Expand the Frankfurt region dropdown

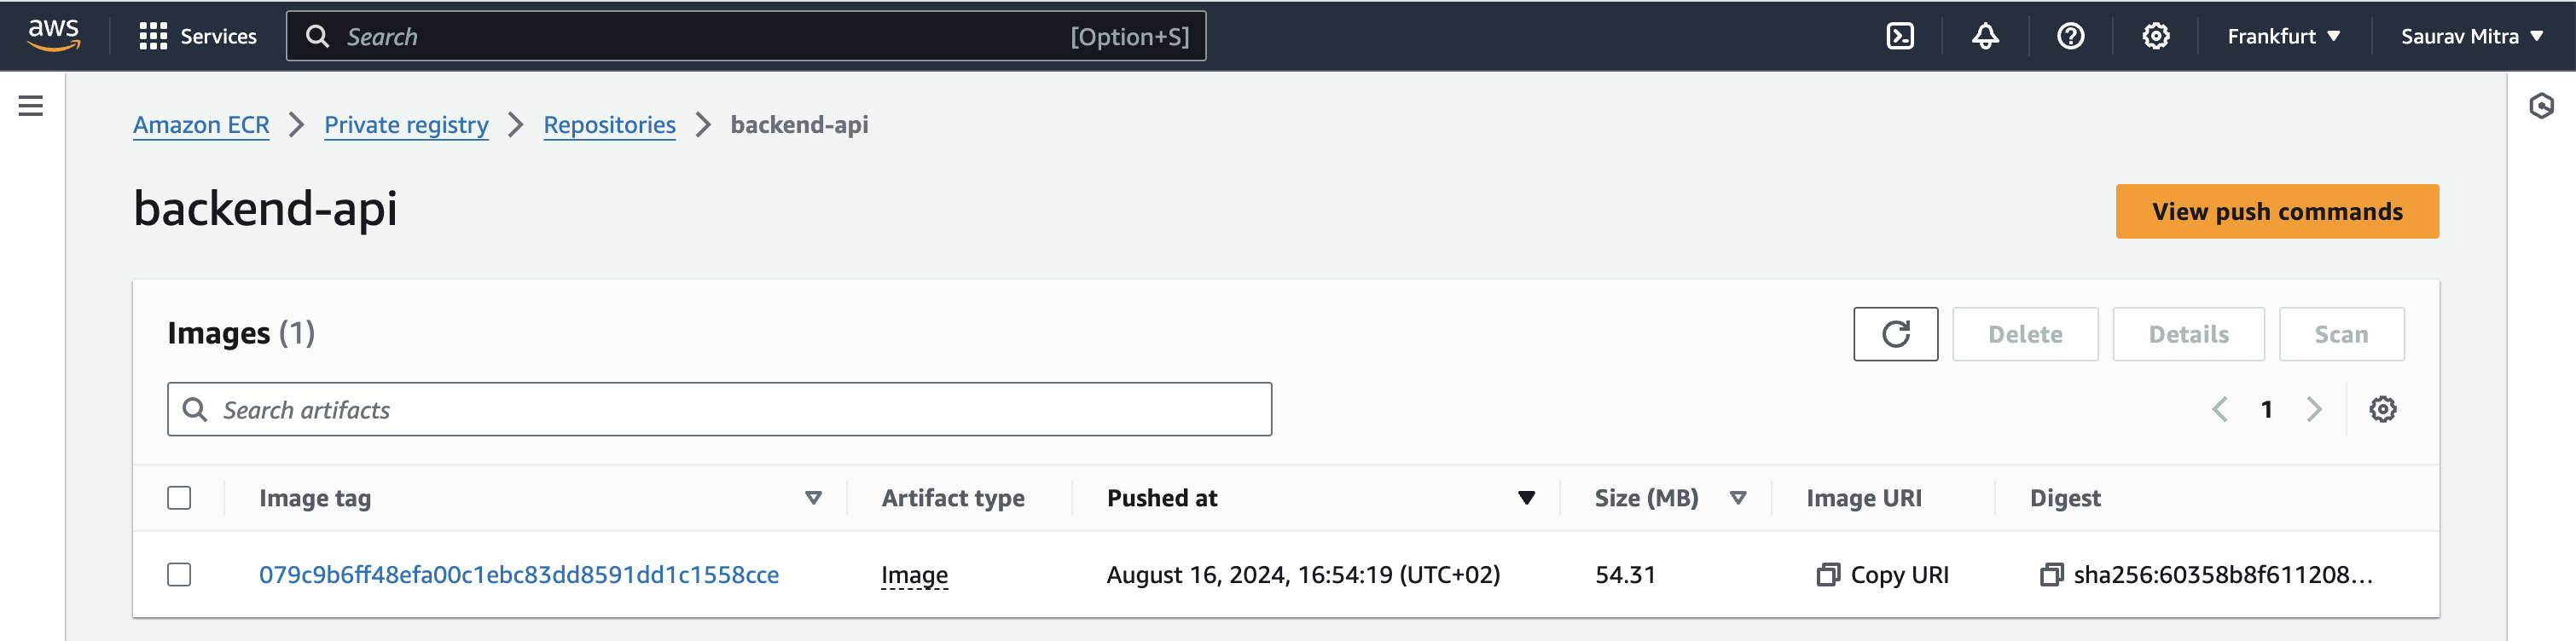[2283, 36]
